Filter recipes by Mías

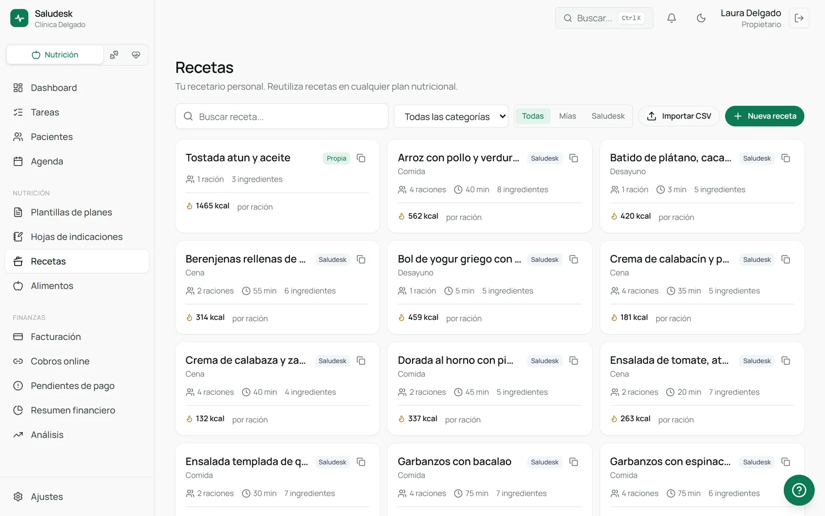tap(567, 116)
